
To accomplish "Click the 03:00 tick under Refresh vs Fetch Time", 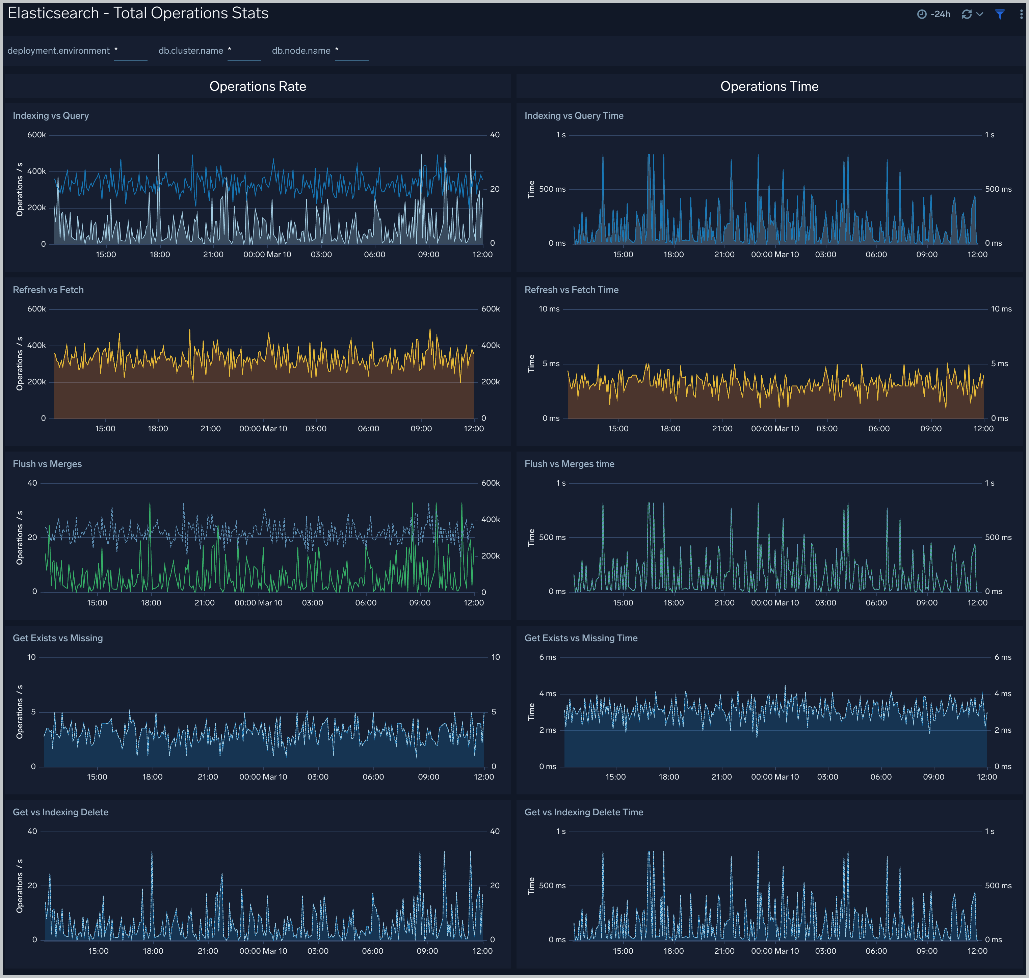I will click(827, 429).
